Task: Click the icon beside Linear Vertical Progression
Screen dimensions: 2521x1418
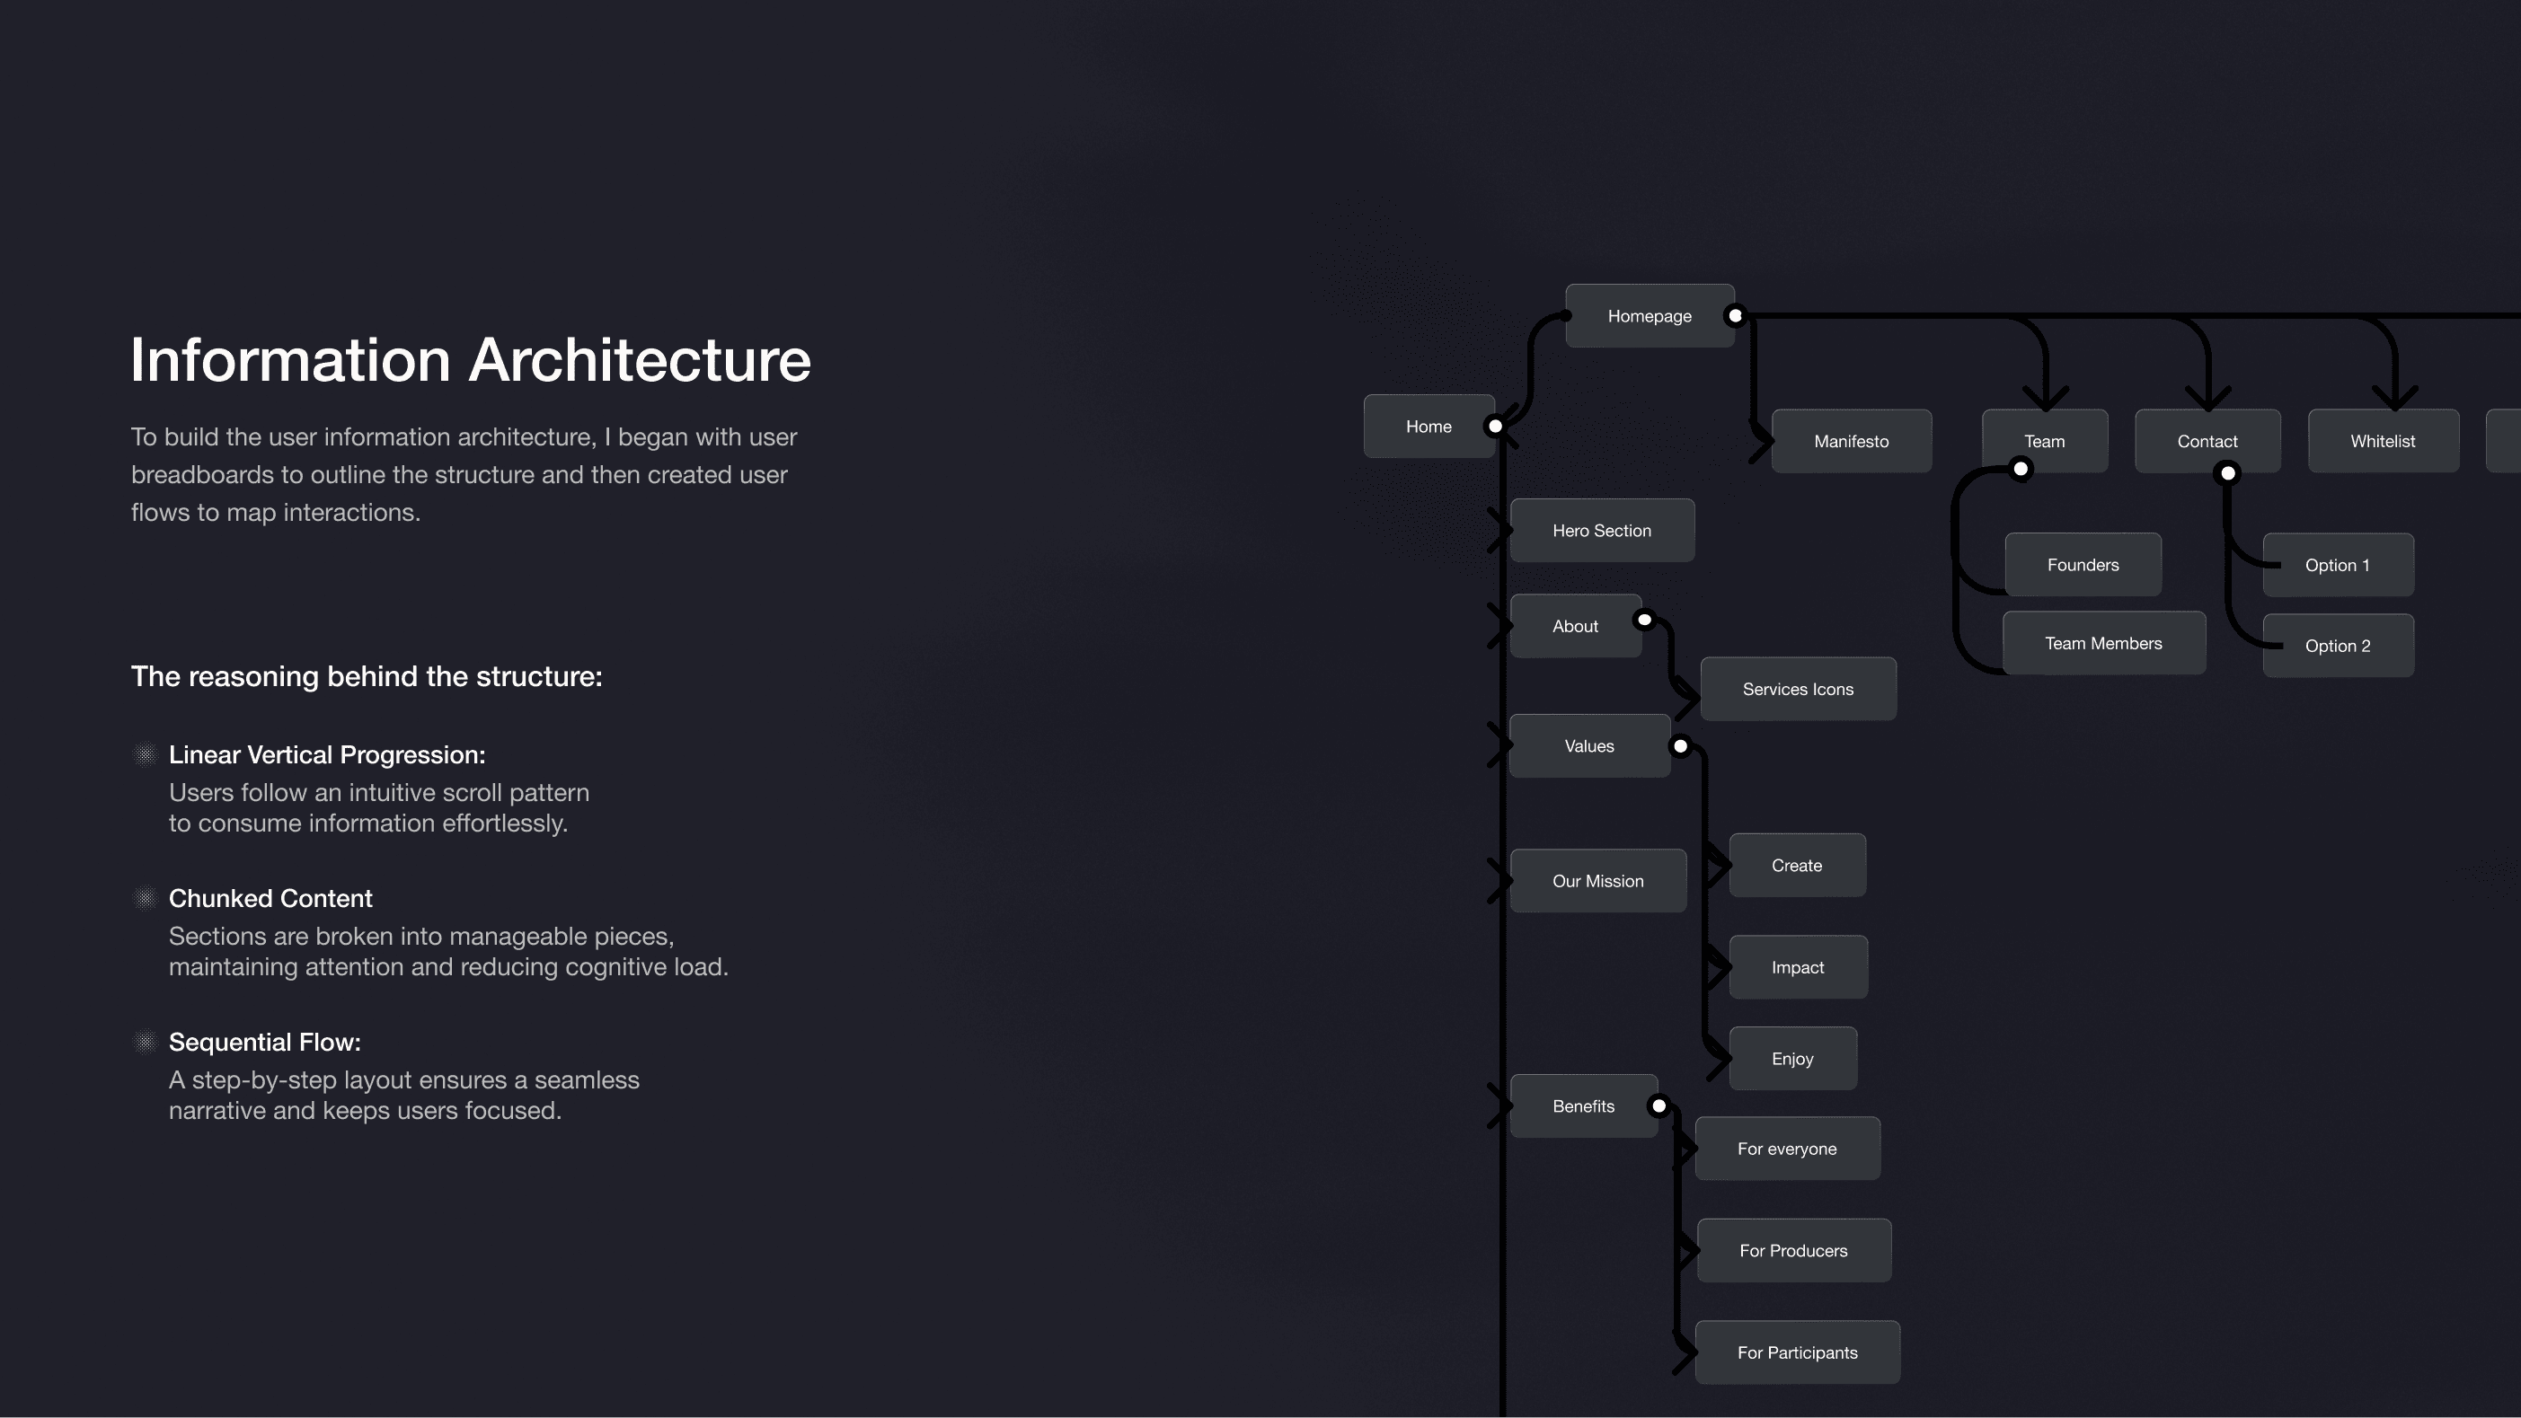Action: click(x=146, y=754)
